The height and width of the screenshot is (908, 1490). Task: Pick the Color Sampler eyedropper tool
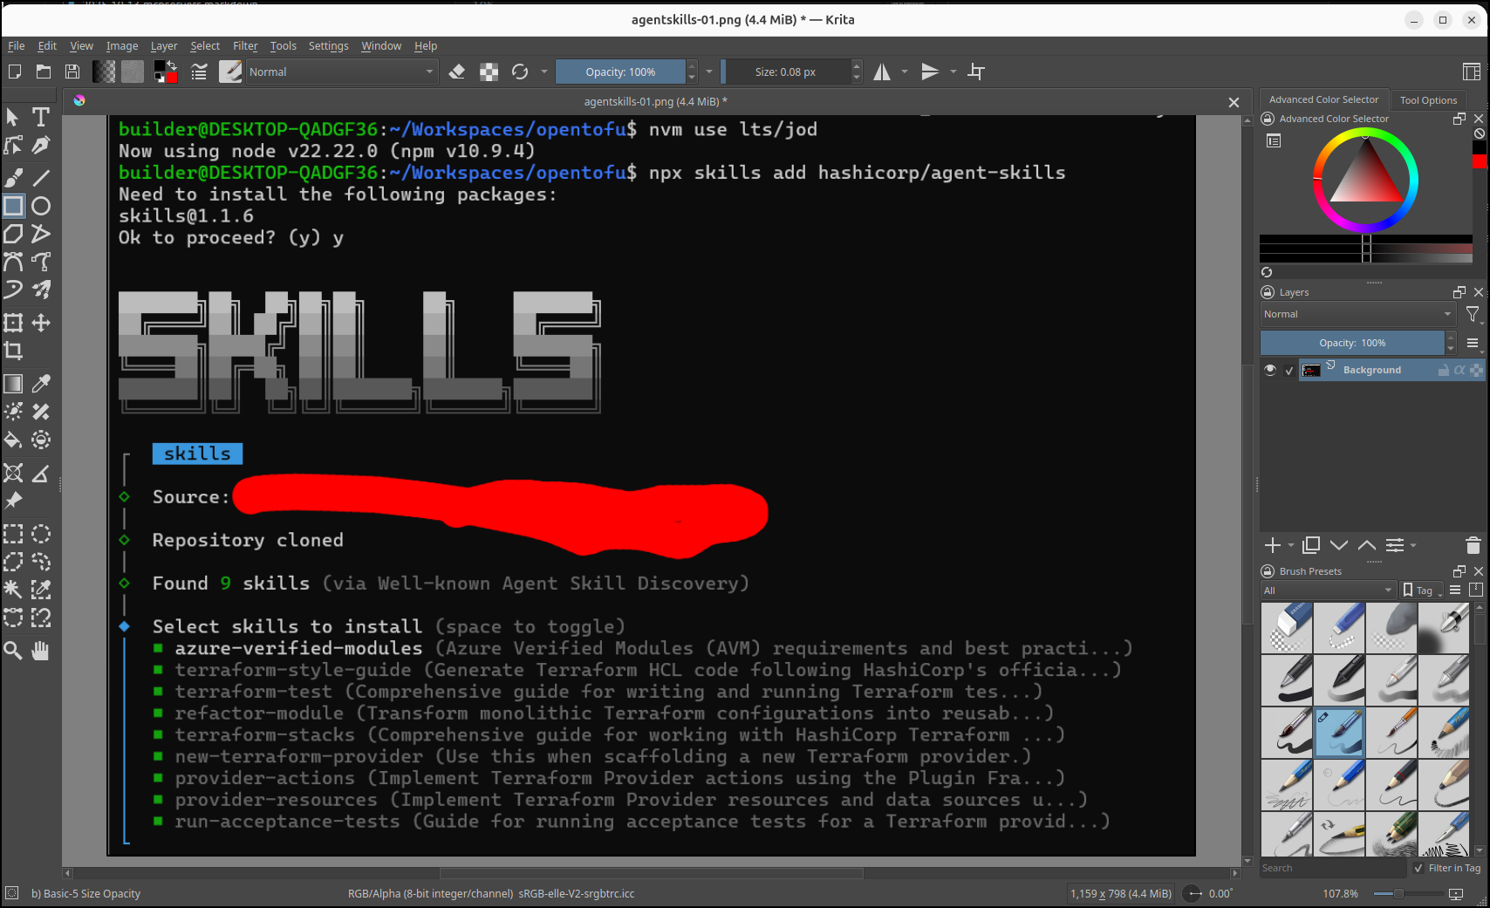(41, 384)
